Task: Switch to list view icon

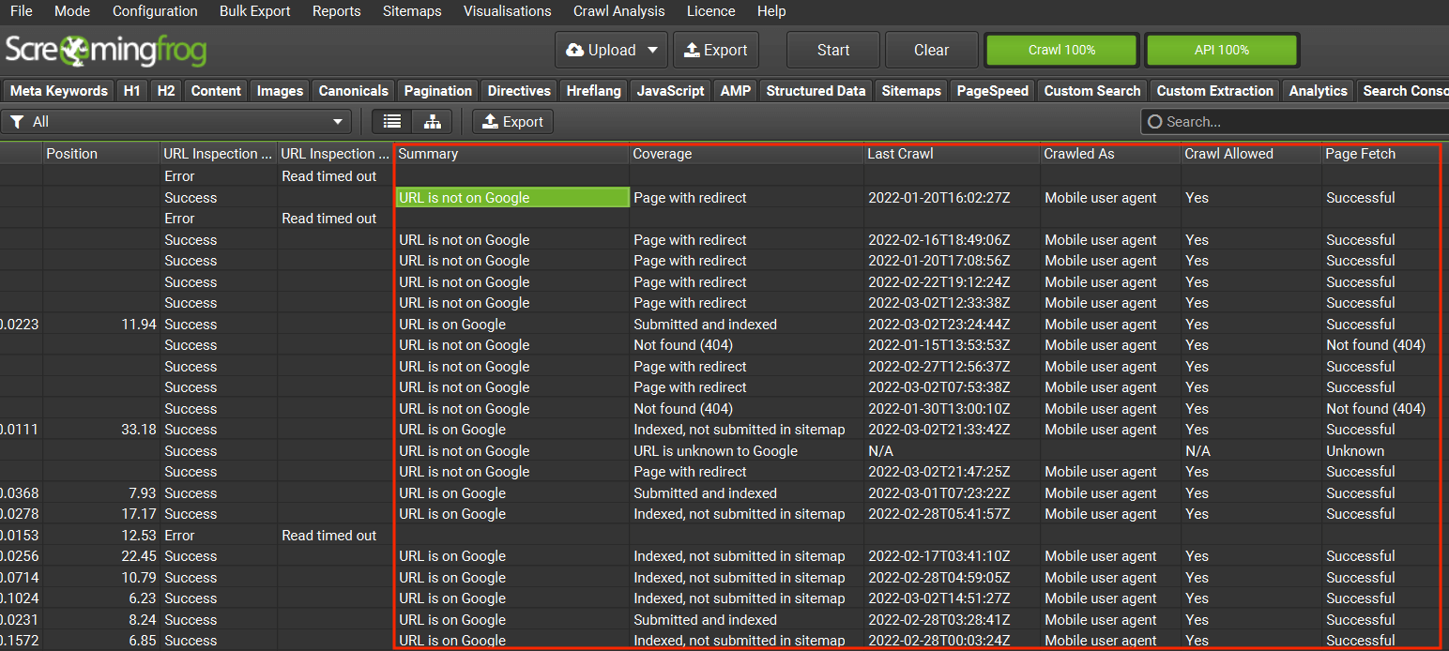Action: click(x=392, y=122)
